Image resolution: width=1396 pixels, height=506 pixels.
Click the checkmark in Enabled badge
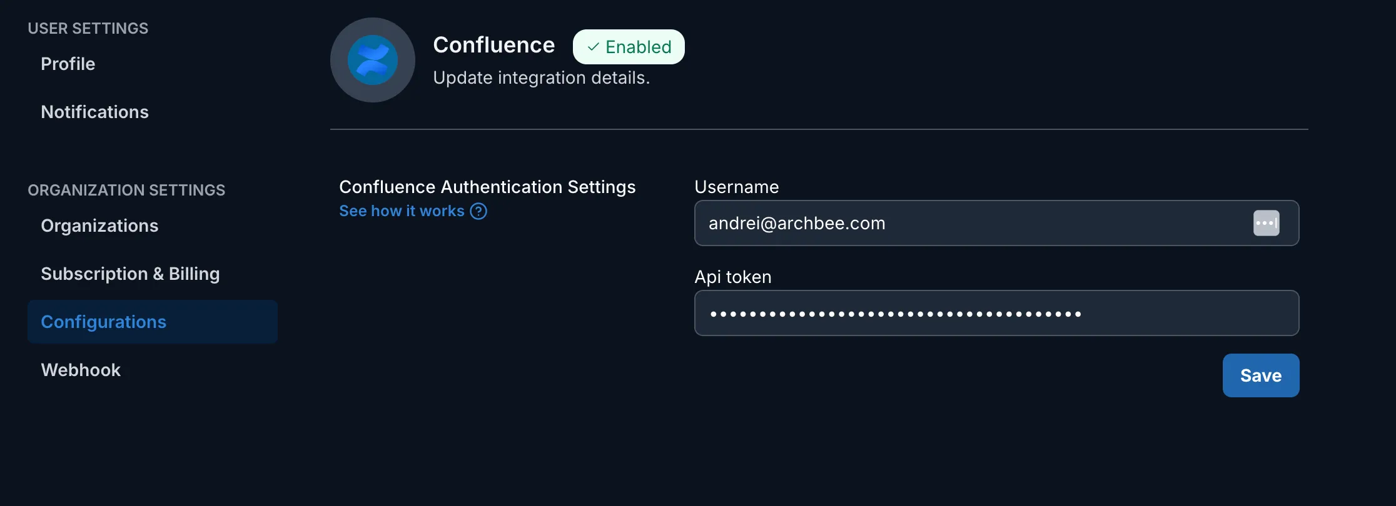(593, 47)
